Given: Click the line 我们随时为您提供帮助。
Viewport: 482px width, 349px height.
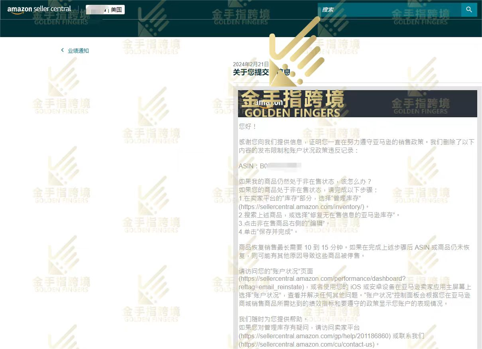Looking at the screenshot, I should [273, 319].
